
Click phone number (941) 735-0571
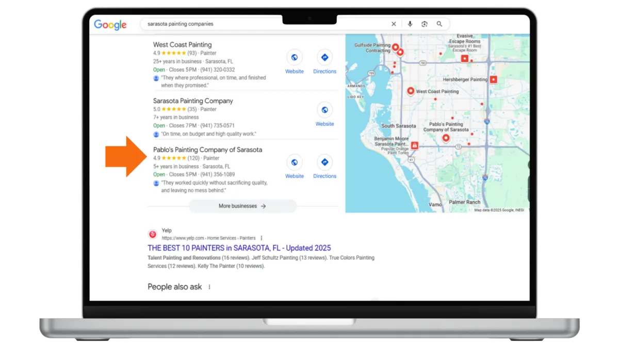[x=218, y=126]
